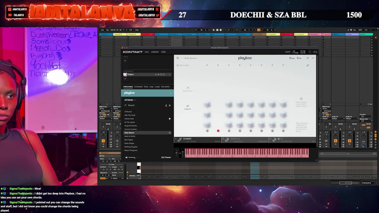
Task: Click the randomize dice icon on CHORDS
Action: click(x=179, y=139)
